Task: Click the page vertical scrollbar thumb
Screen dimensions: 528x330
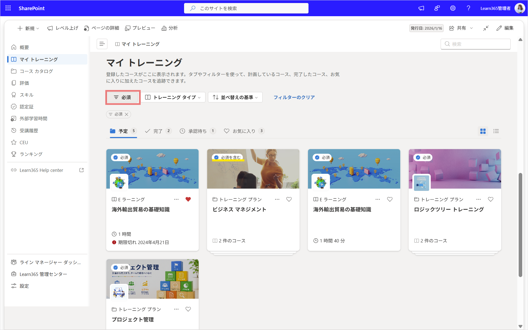Action: point(520,225)
